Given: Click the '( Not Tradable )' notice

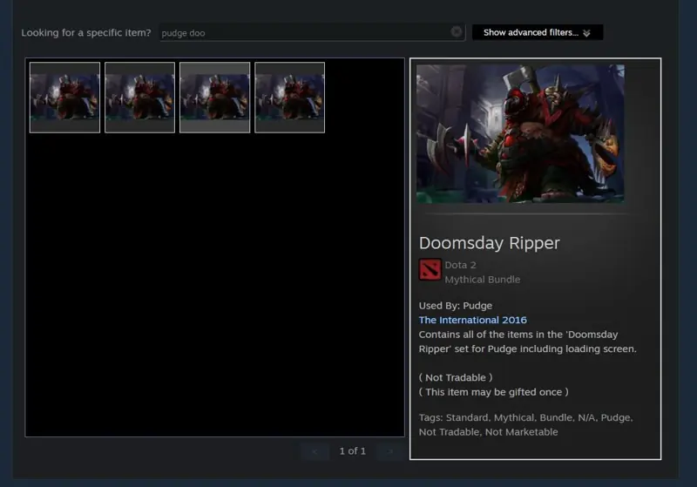Looking at the screenshot, I should [455, 378].
